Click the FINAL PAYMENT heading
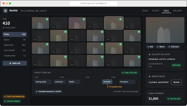 coord(156,93)
